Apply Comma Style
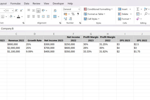This screenshot has height=100, width=150. point(78,14)
